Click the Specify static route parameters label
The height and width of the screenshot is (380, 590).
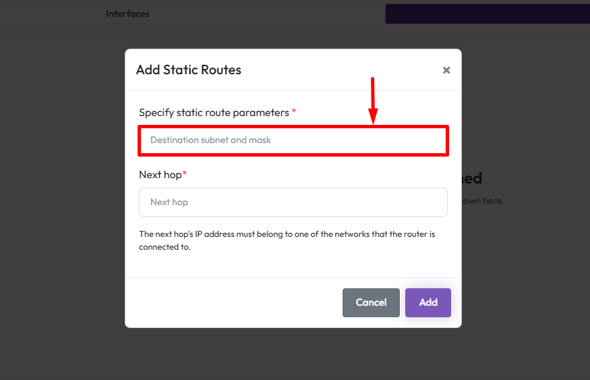coord(214,113)
